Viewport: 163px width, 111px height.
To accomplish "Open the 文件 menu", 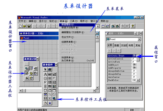I will coord(22,21).
